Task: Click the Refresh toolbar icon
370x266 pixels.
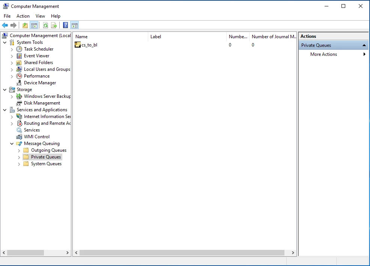Action: (45, 25)
